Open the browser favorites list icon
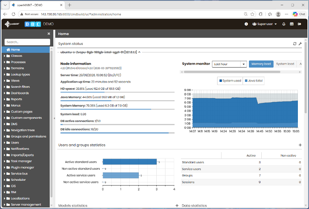 click(x=270, y=14)
